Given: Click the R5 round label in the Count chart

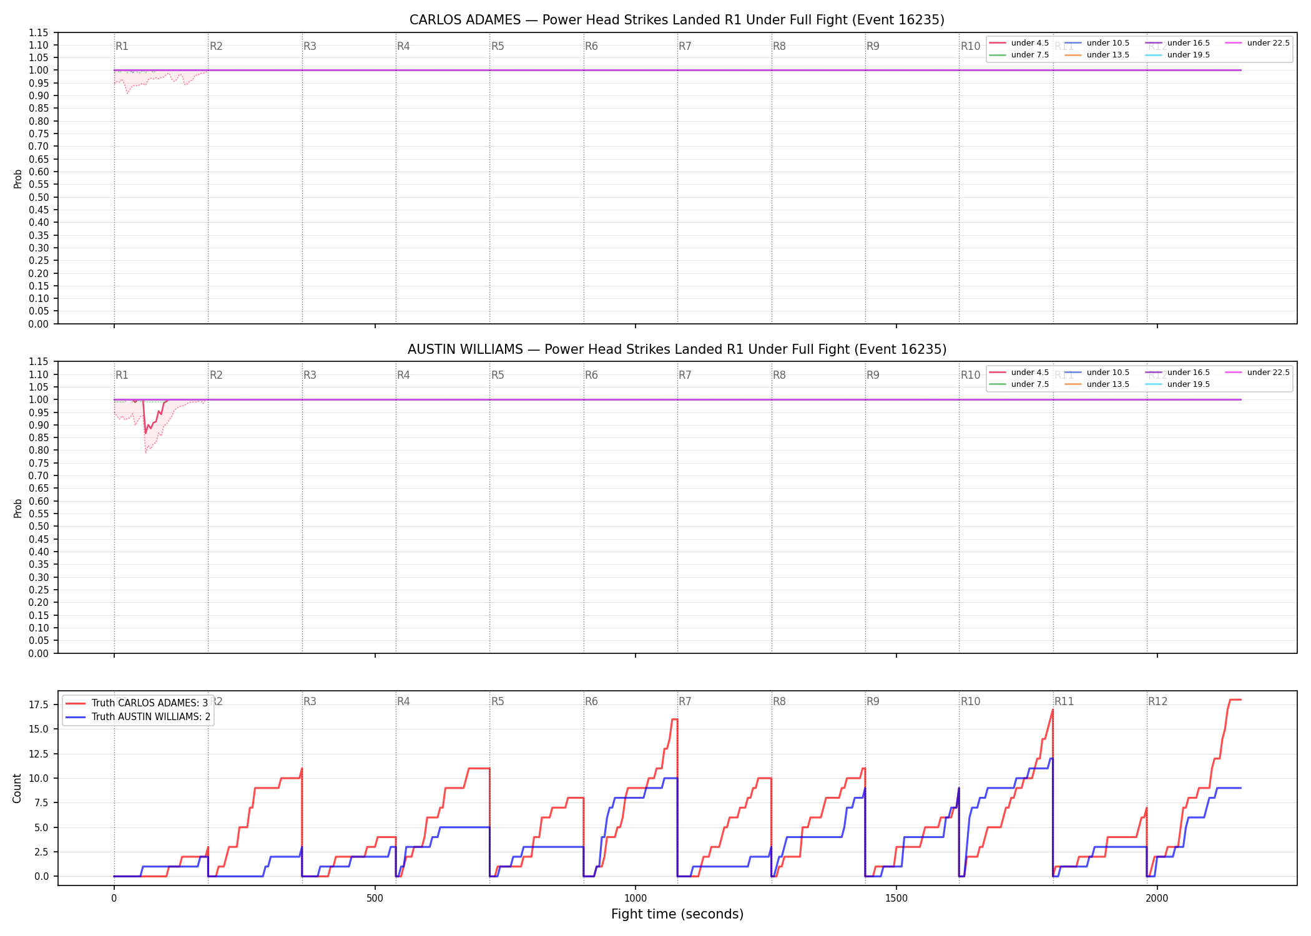Looking at the screenshot, I should point(498,701).
